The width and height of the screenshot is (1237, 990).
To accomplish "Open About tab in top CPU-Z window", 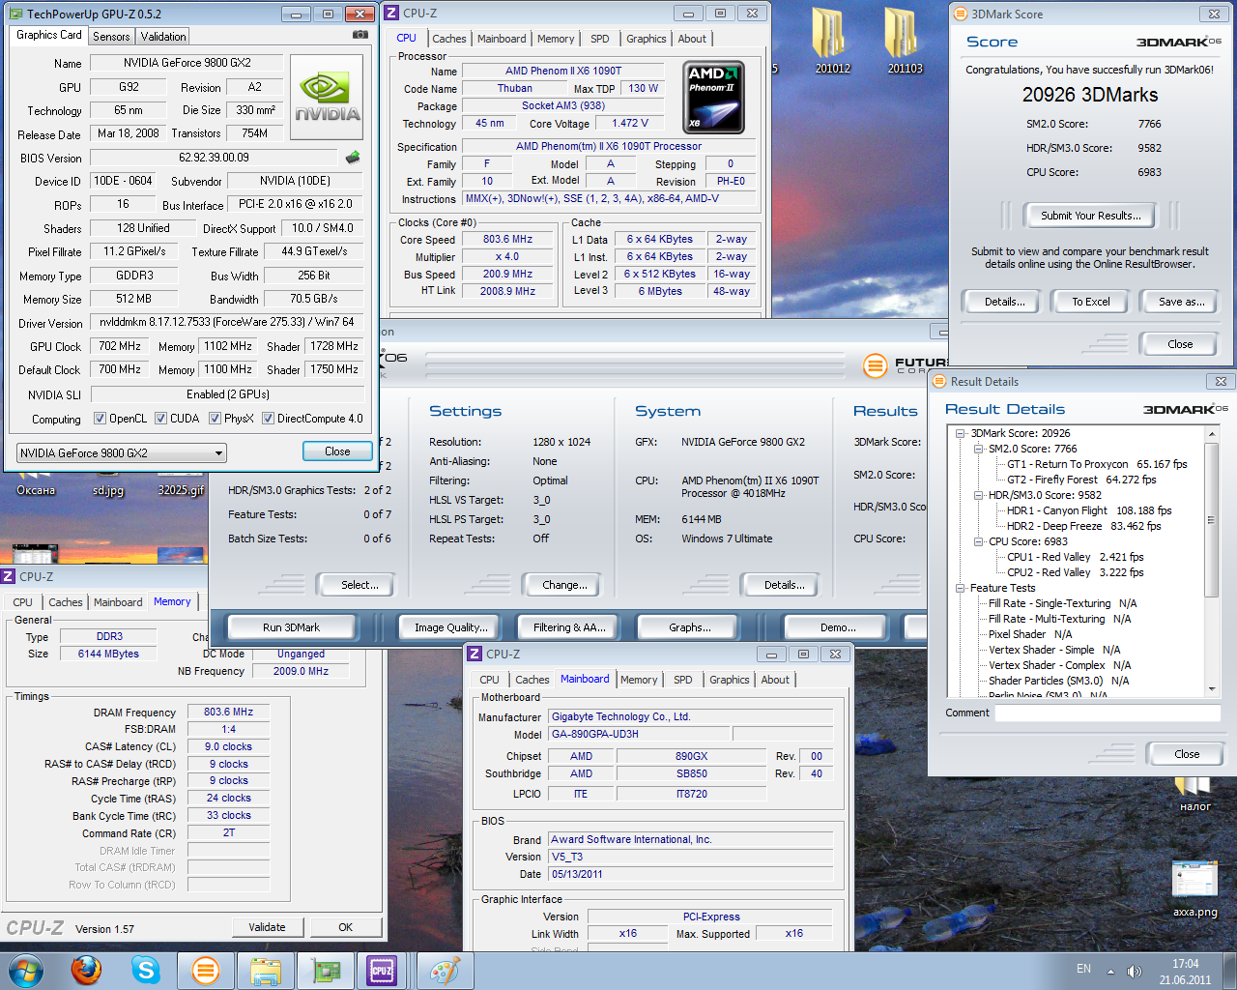I will click(x=692, y=39).
